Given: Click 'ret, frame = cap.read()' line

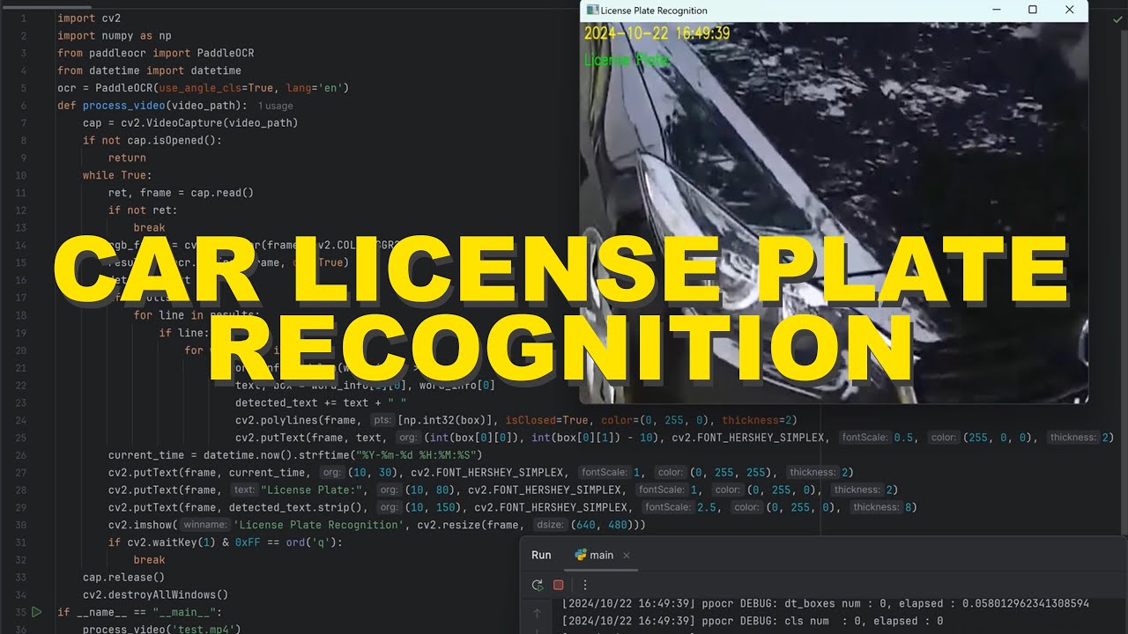Looking at the screenshot, I should click(x=181, y=193).
